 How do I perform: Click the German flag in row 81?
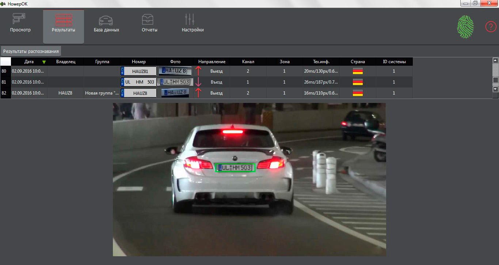coord(358,82)
